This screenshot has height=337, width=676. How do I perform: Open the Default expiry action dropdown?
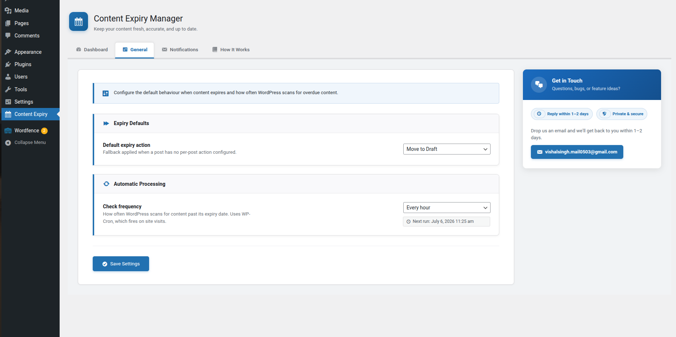[447, 149]
